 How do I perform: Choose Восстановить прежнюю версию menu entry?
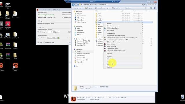[116, 36]
